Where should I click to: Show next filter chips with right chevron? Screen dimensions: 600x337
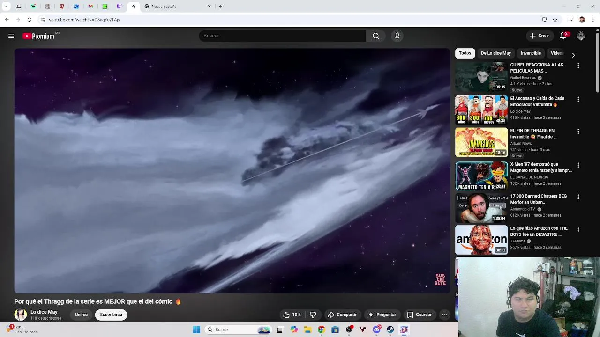(x=573, y=55)
